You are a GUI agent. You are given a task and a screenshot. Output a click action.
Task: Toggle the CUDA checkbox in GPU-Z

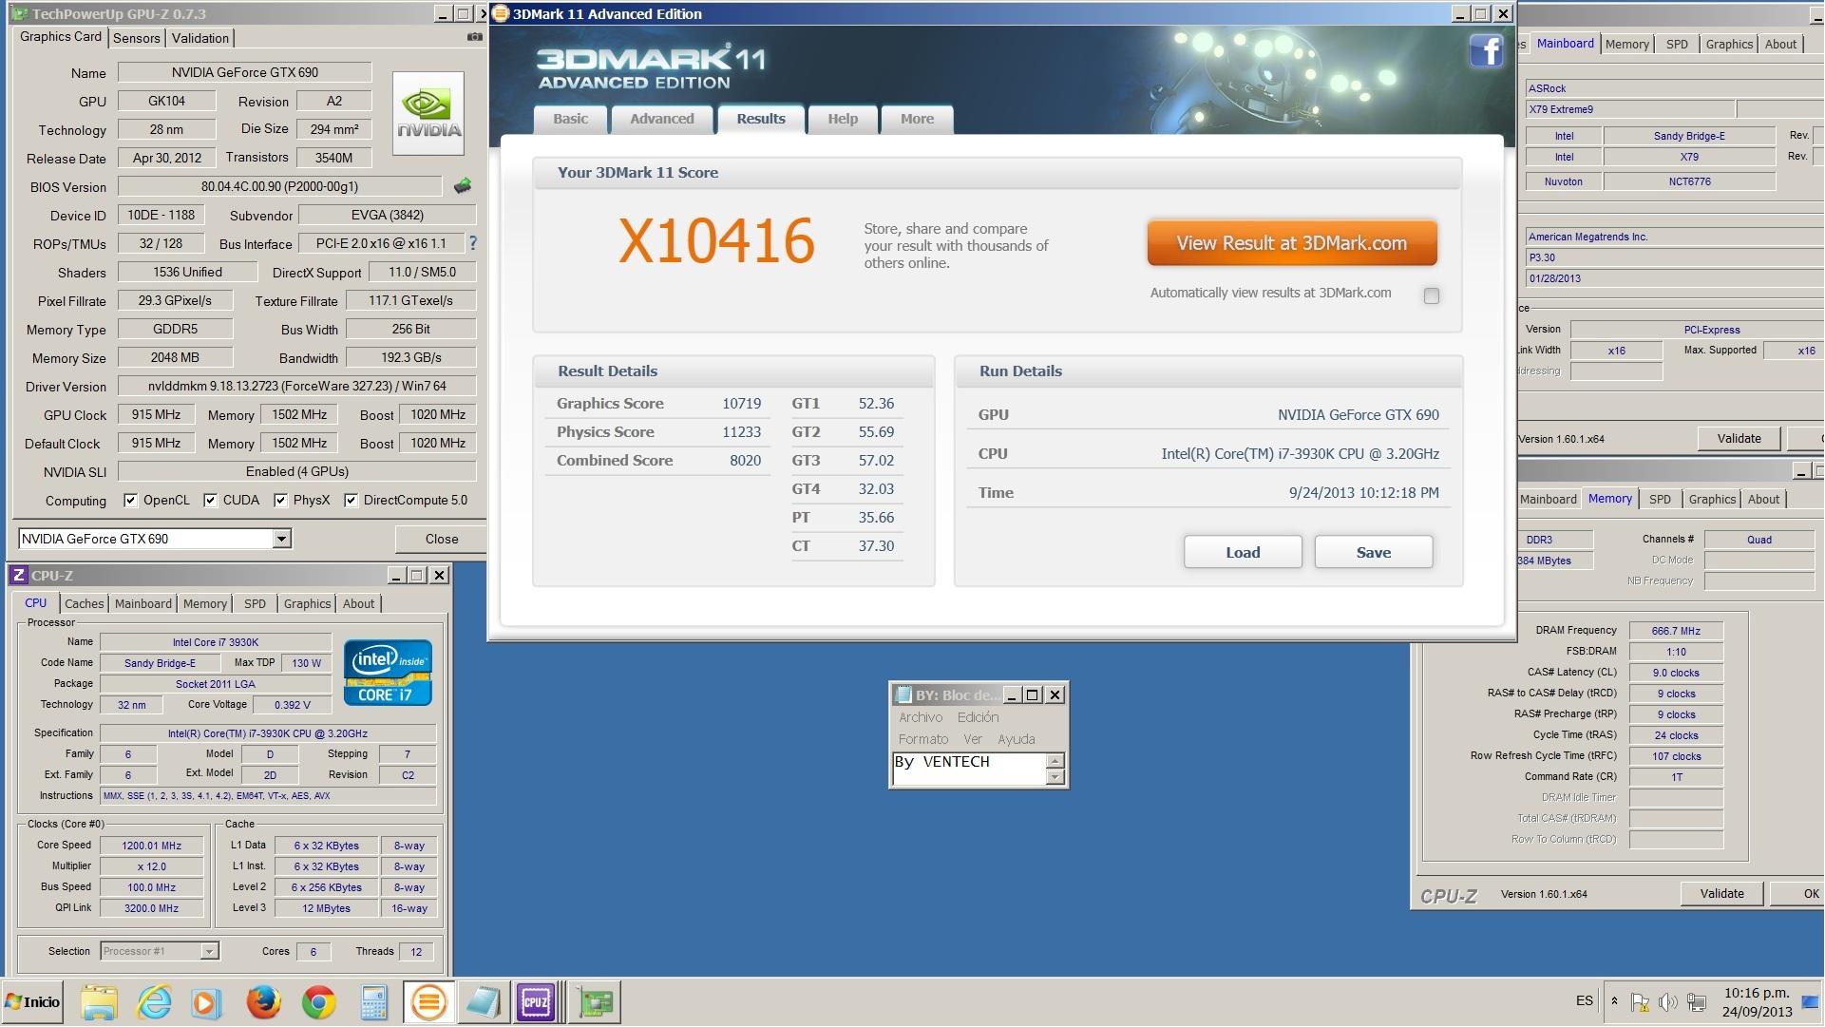(210, 501)
